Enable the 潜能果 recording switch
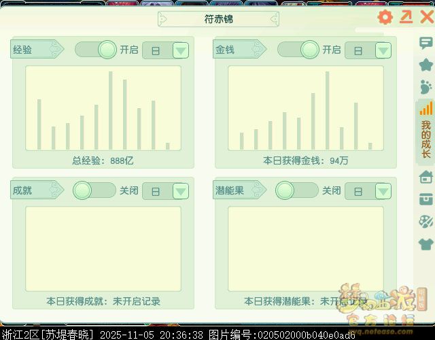The height and width of the screenshot is (340, 435). [x=297, y=190]
